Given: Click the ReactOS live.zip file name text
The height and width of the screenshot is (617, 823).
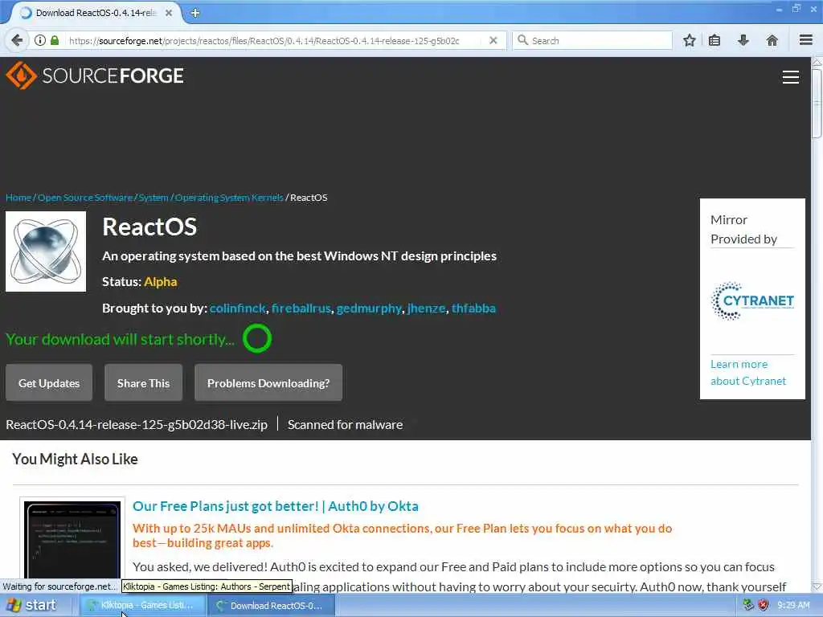Looking at the screenshot, I should click(137, 424).
